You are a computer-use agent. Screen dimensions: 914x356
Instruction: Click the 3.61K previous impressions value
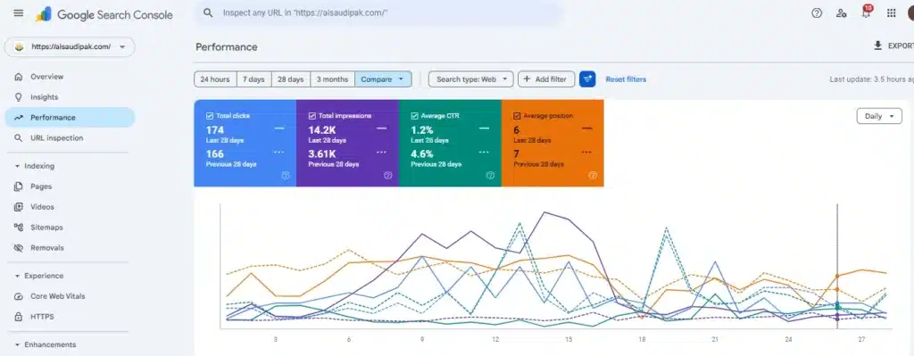click(322, 153)
